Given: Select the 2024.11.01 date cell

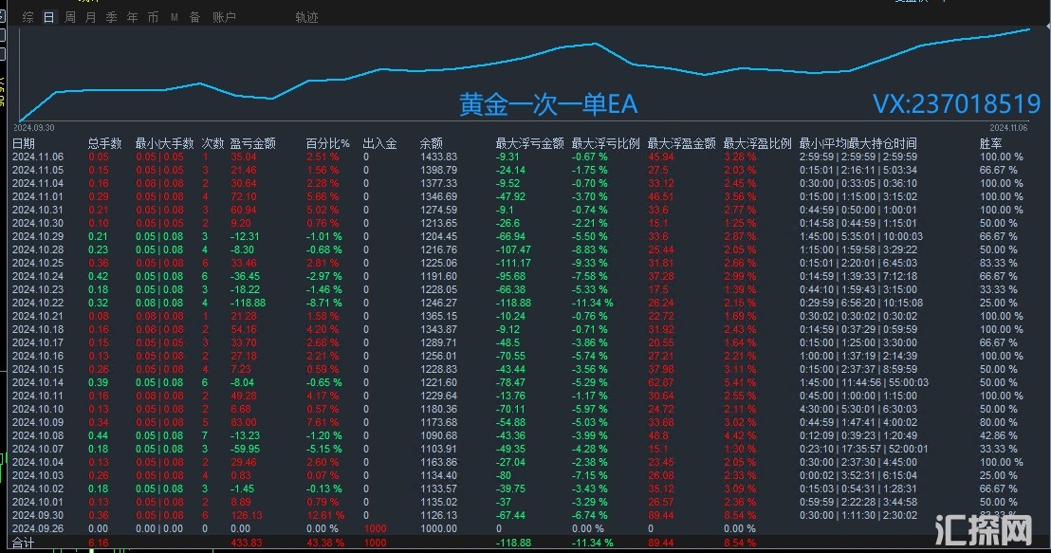Looking at the screenshot, I should 38,196.
